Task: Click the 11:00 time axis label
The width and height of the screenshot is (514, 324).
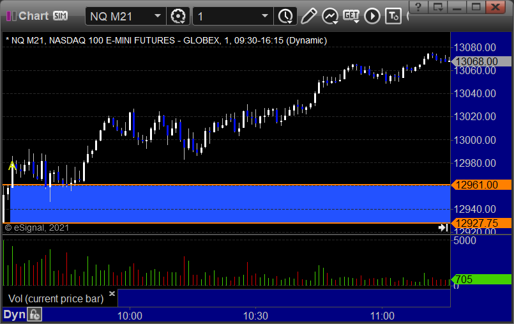Action: coord(382,316)
